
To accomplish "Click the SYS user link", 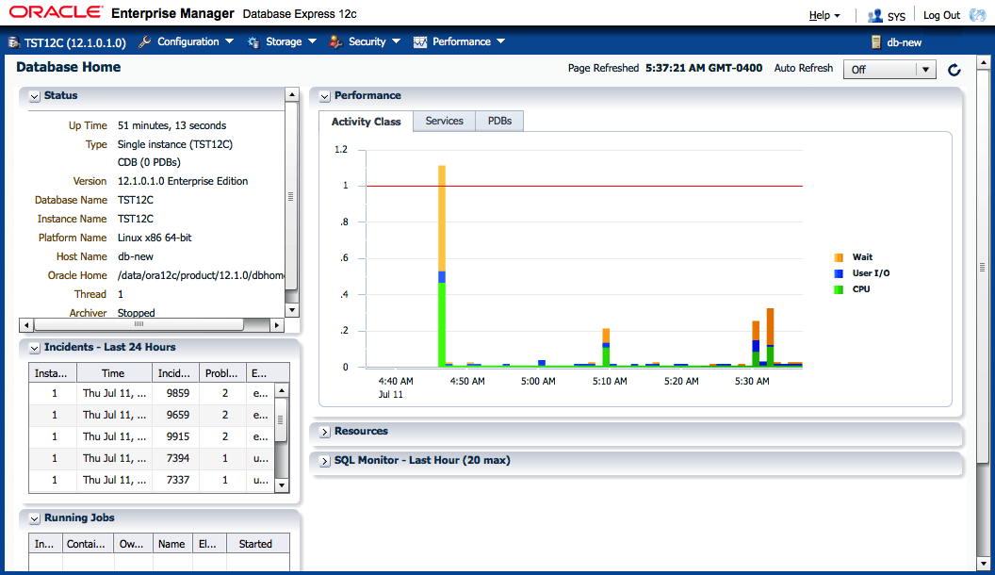I will coord(896,16).
